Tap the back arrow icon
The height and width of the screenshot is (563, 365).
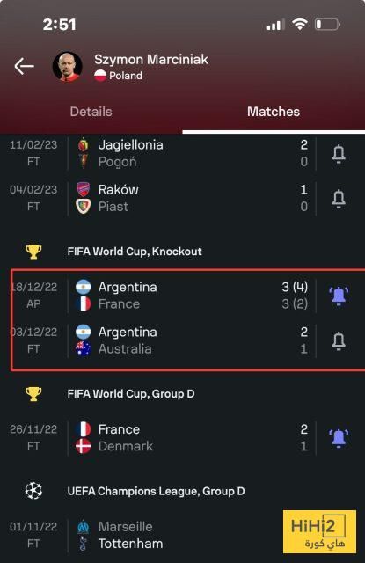tap(24, 67)
